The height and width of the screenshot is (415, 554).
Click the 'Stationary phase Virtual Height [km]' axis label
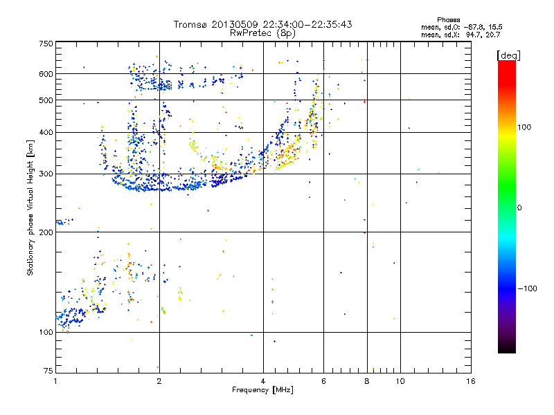[30, 208]
